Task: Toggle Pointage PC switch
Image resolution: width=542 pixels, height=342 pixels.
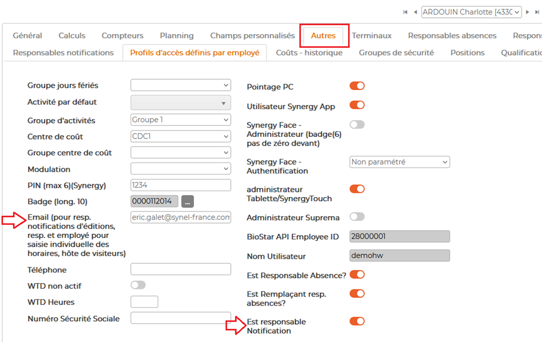Action: point(357,85)
